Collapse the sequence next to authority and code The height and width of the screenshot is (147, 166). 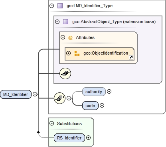pos(69,98)
